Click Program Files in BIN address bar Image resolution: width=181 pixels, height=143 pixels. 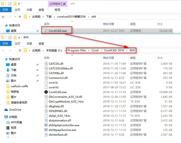click(77, 51)
